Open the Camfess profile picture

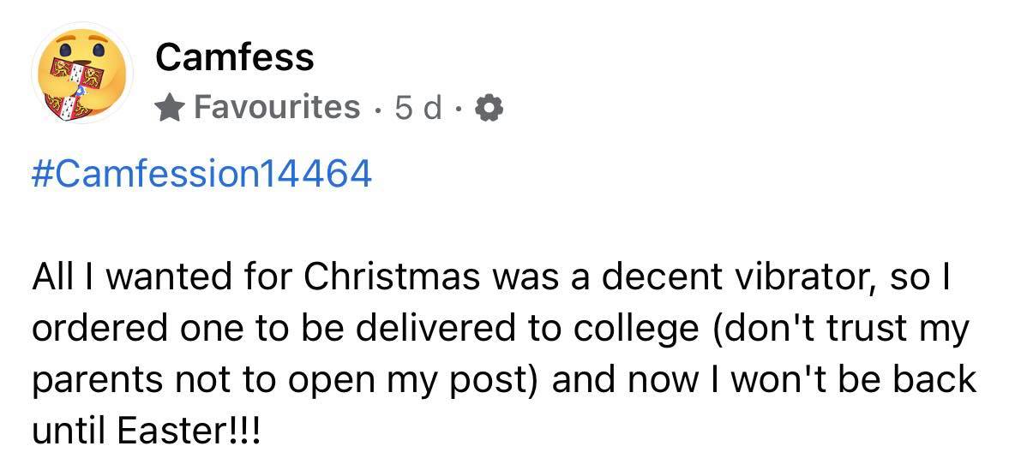(81, 73)
